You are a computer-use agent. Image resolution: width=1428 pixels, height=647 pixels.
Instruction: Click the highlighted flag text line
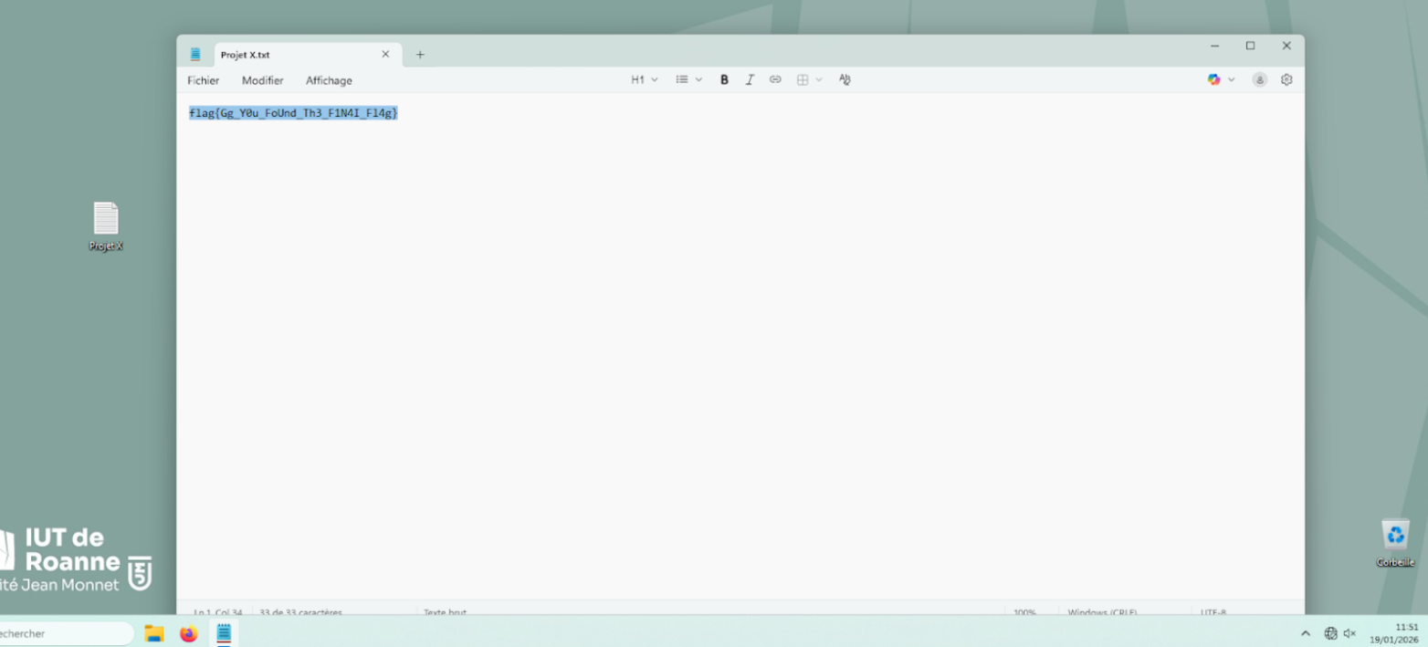click(293, 113)
